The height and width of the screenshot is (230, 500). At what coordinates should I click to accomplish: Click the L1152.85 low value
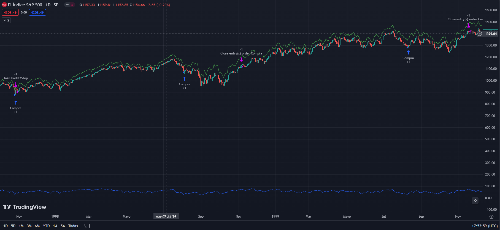(121, 5)
